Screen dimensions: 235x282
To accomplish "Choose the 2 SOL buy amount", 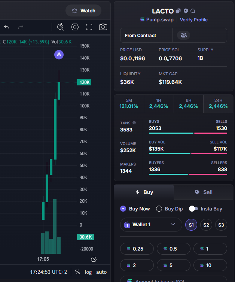I will [137, 265].
